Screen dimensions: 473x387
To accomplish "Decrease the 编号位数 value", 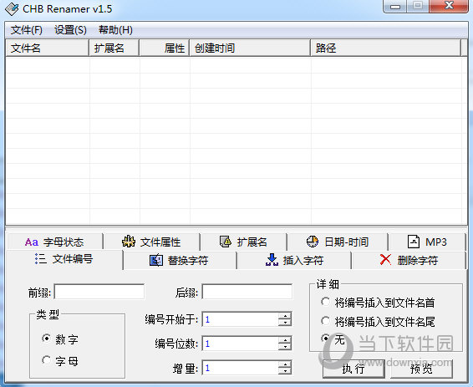I will point(285,347).
